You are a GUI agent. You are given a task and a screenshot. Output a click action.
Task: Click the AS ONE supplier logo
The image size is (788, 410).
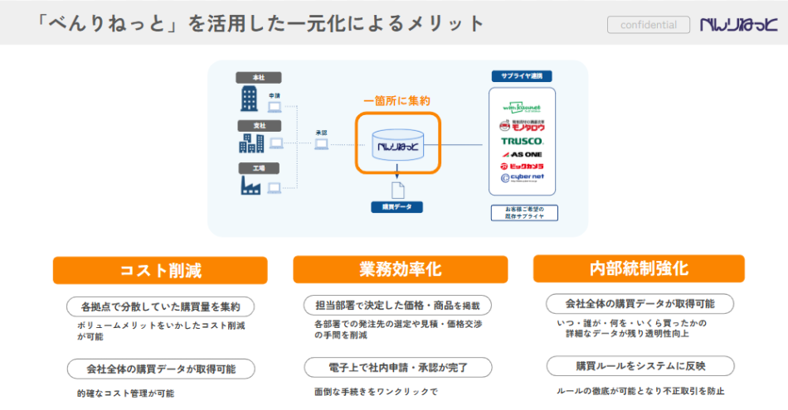pos(522,154)
